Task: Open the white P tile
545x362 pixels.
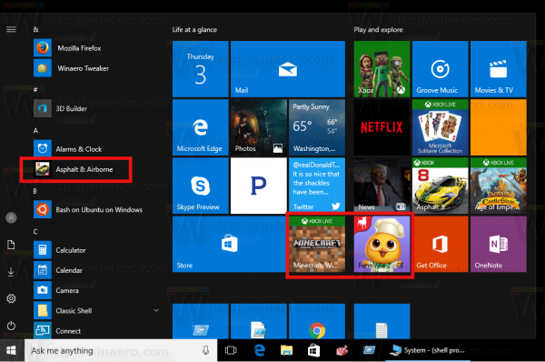Action: pyautogui.click(x=259, y=186)
